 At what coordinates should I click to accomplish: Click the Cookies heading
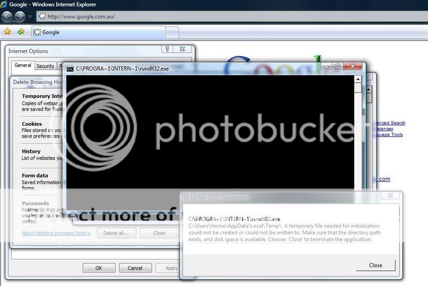(x=32, y=124)
